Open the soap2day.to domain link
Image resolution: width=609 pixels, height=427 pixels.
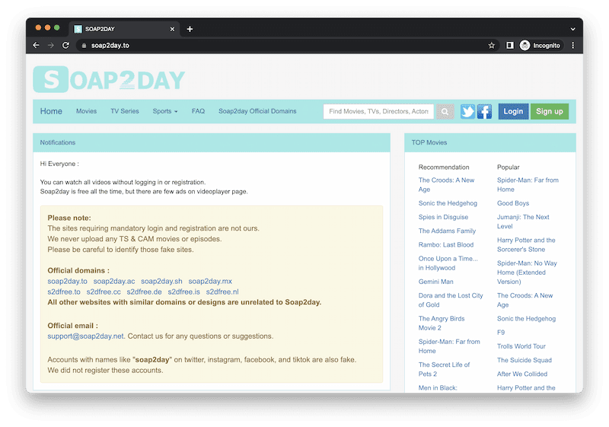pyautogui.click(x=67, y=281)
